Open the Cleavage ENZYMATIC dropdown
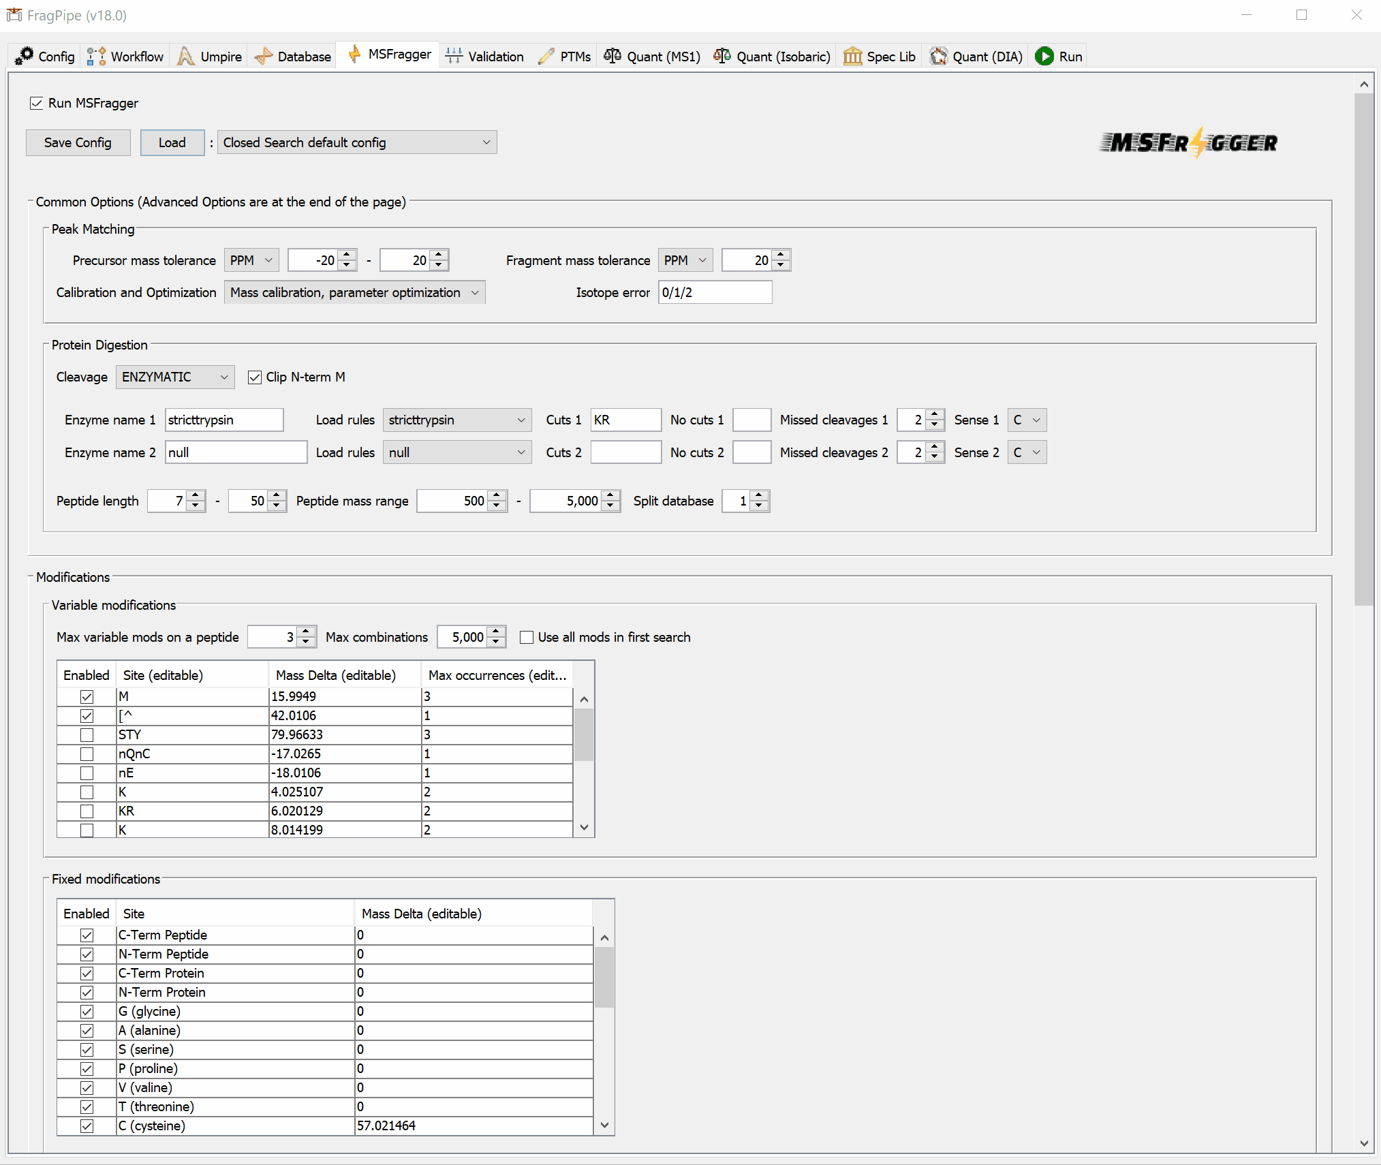1381x1165 pixels. [174, 377]
